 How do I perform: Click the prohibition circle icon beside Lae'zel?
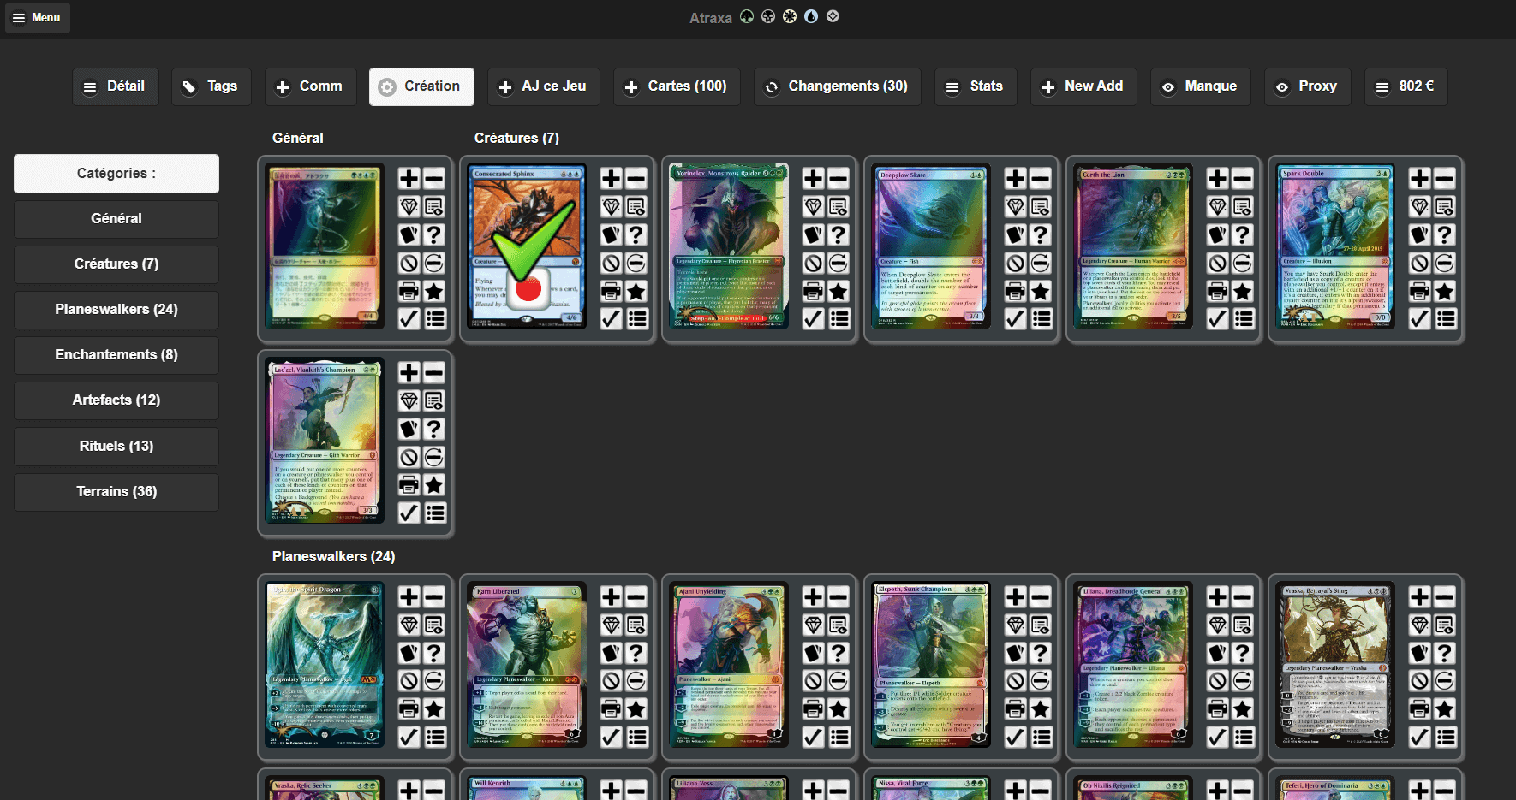pos(409,458)
